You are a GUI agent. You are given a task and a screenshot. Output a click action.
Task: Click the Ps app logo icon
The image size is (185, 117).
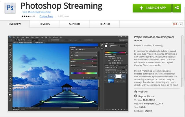[10, 8]
